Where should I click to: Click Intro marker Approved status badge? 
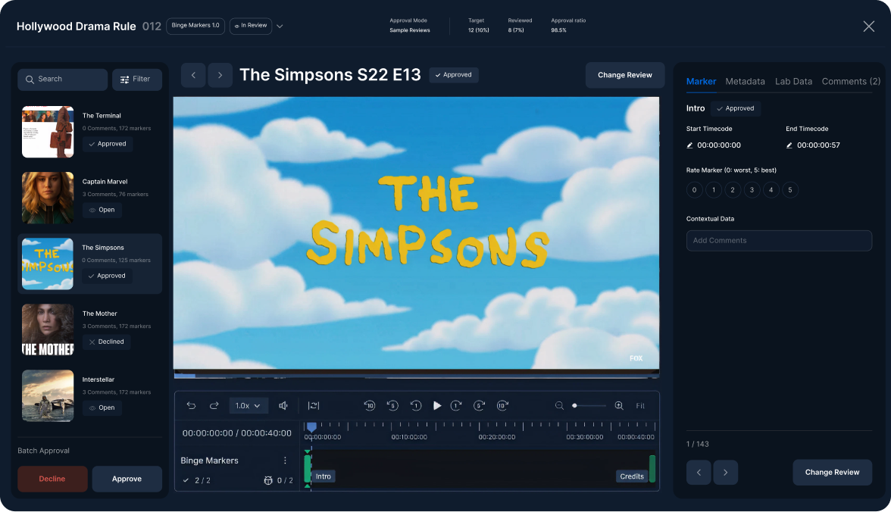click(x=735, y=108)
